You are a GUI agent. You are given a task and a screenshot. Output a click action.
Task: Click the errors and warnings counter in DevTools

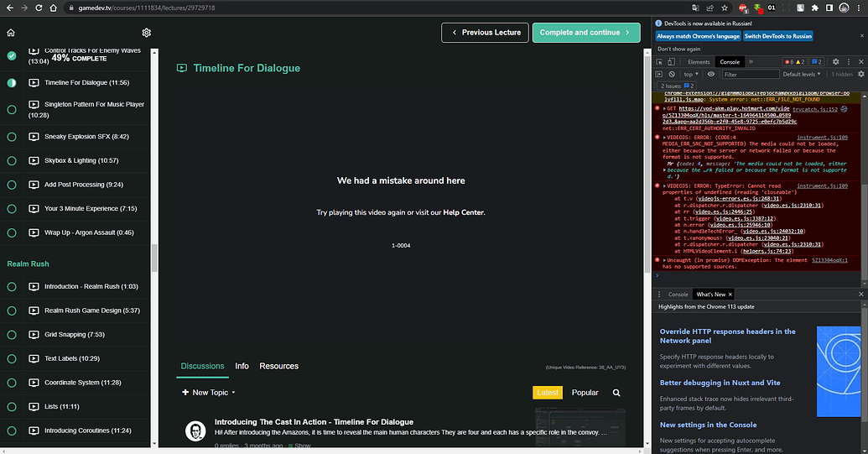tap(794, 62)
